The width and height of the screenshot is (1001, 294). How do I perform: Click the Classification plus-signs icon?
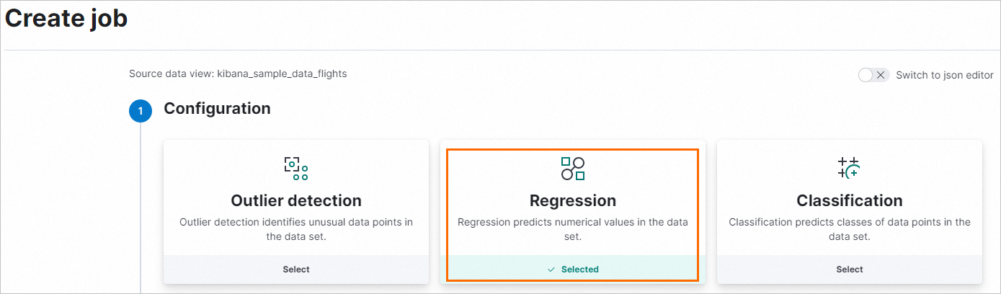(849, 168)
